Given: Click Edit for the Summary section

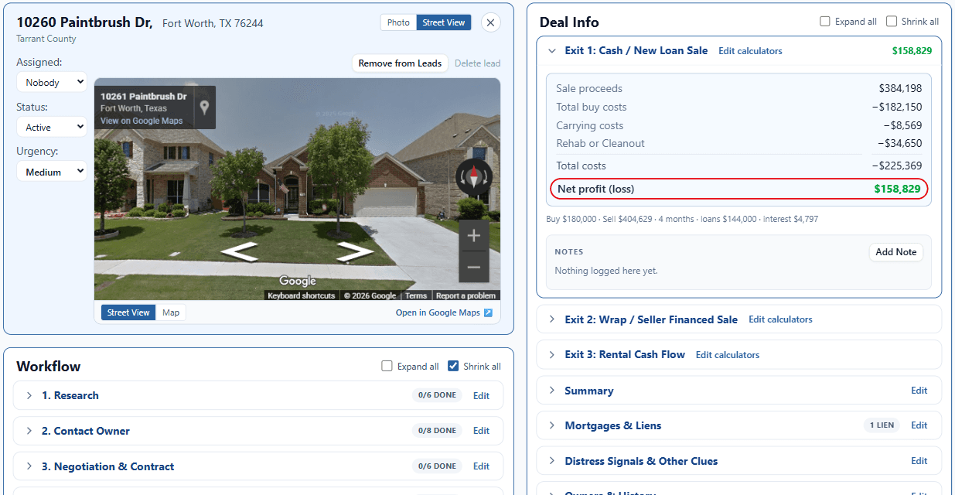Looking at the screenshot, I should point(919,391).
